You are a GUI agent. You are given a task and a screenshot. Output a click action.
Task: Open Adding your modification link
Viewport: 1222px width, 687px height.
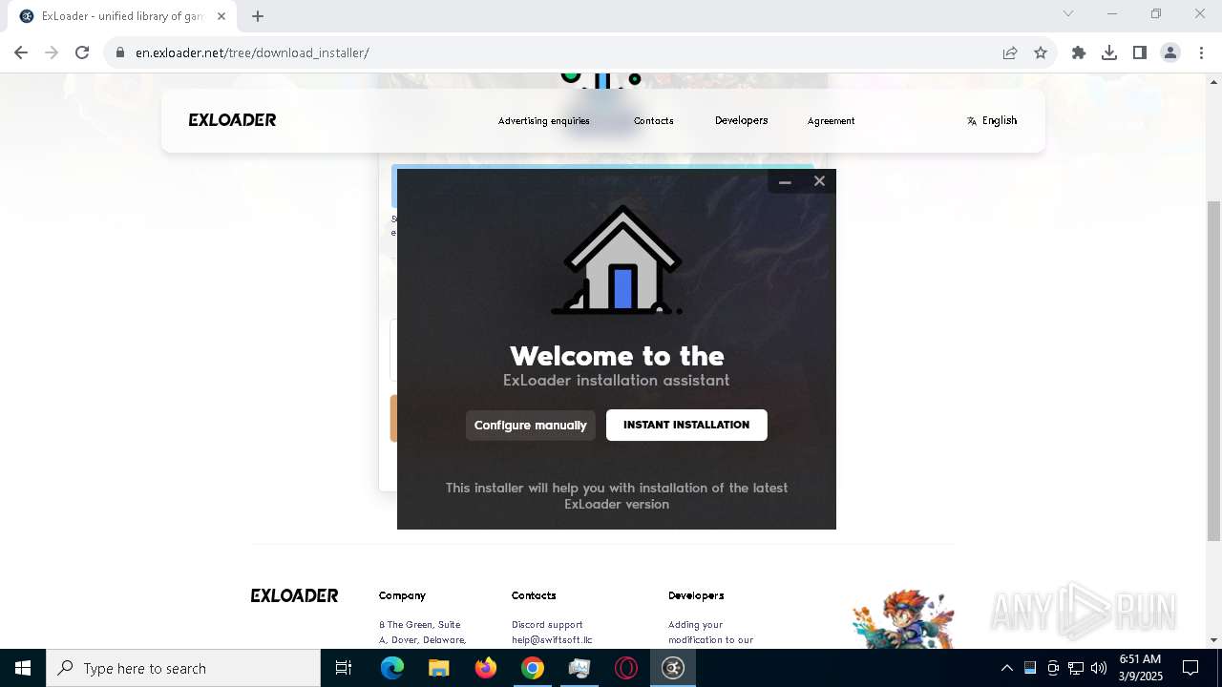(710, 633)
